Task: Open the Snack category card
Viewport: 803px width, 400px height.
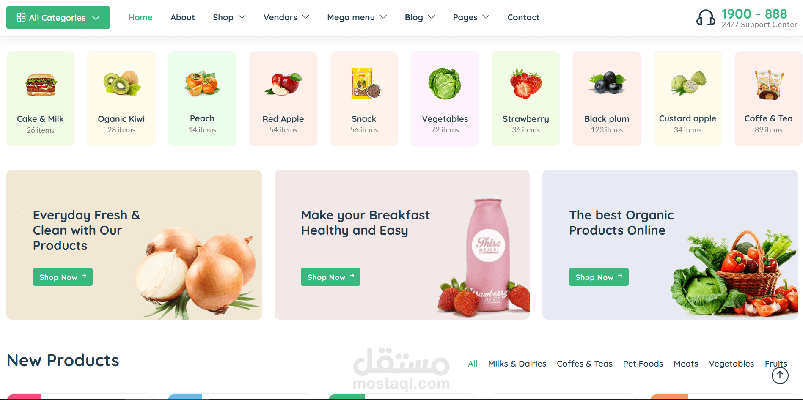Action: pyautogui.click(x=364, y=99)
